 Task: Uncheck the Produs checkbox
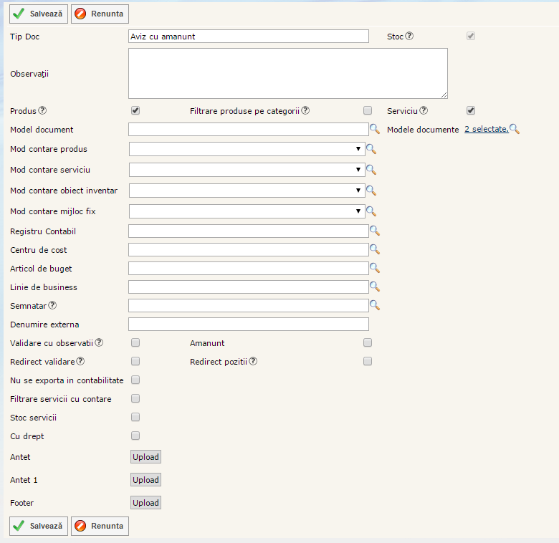[x=135, y=111]
